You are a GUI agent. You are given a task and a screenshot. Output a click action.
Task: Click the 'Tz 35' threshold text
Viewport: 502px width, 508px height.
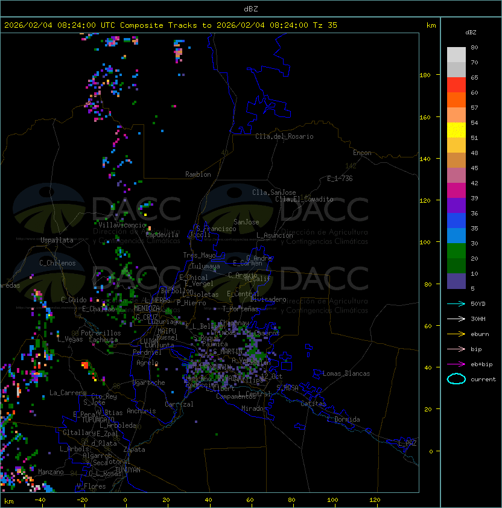[325, 25]
